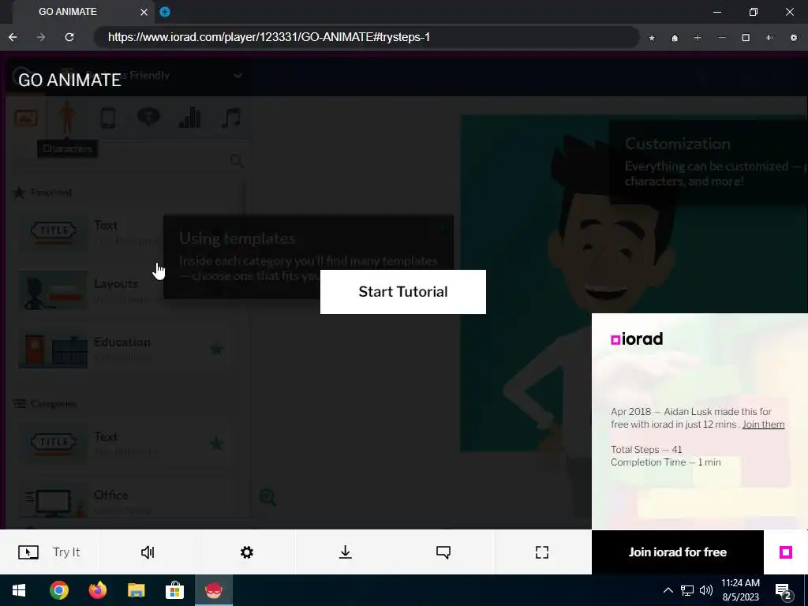Screen dimensions: 808x606
Task: Follow the Join them link
Action: 763,424
